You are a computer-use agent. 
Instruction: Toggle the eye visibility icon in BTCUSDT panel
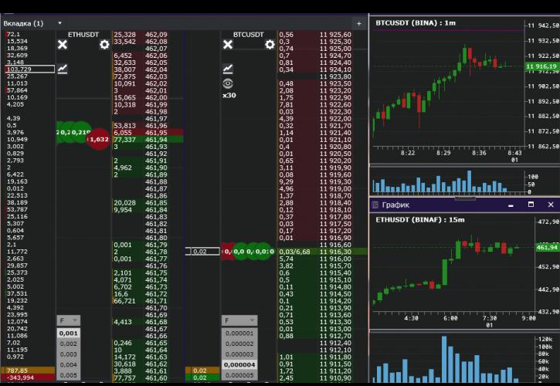(x=228, y=83)
